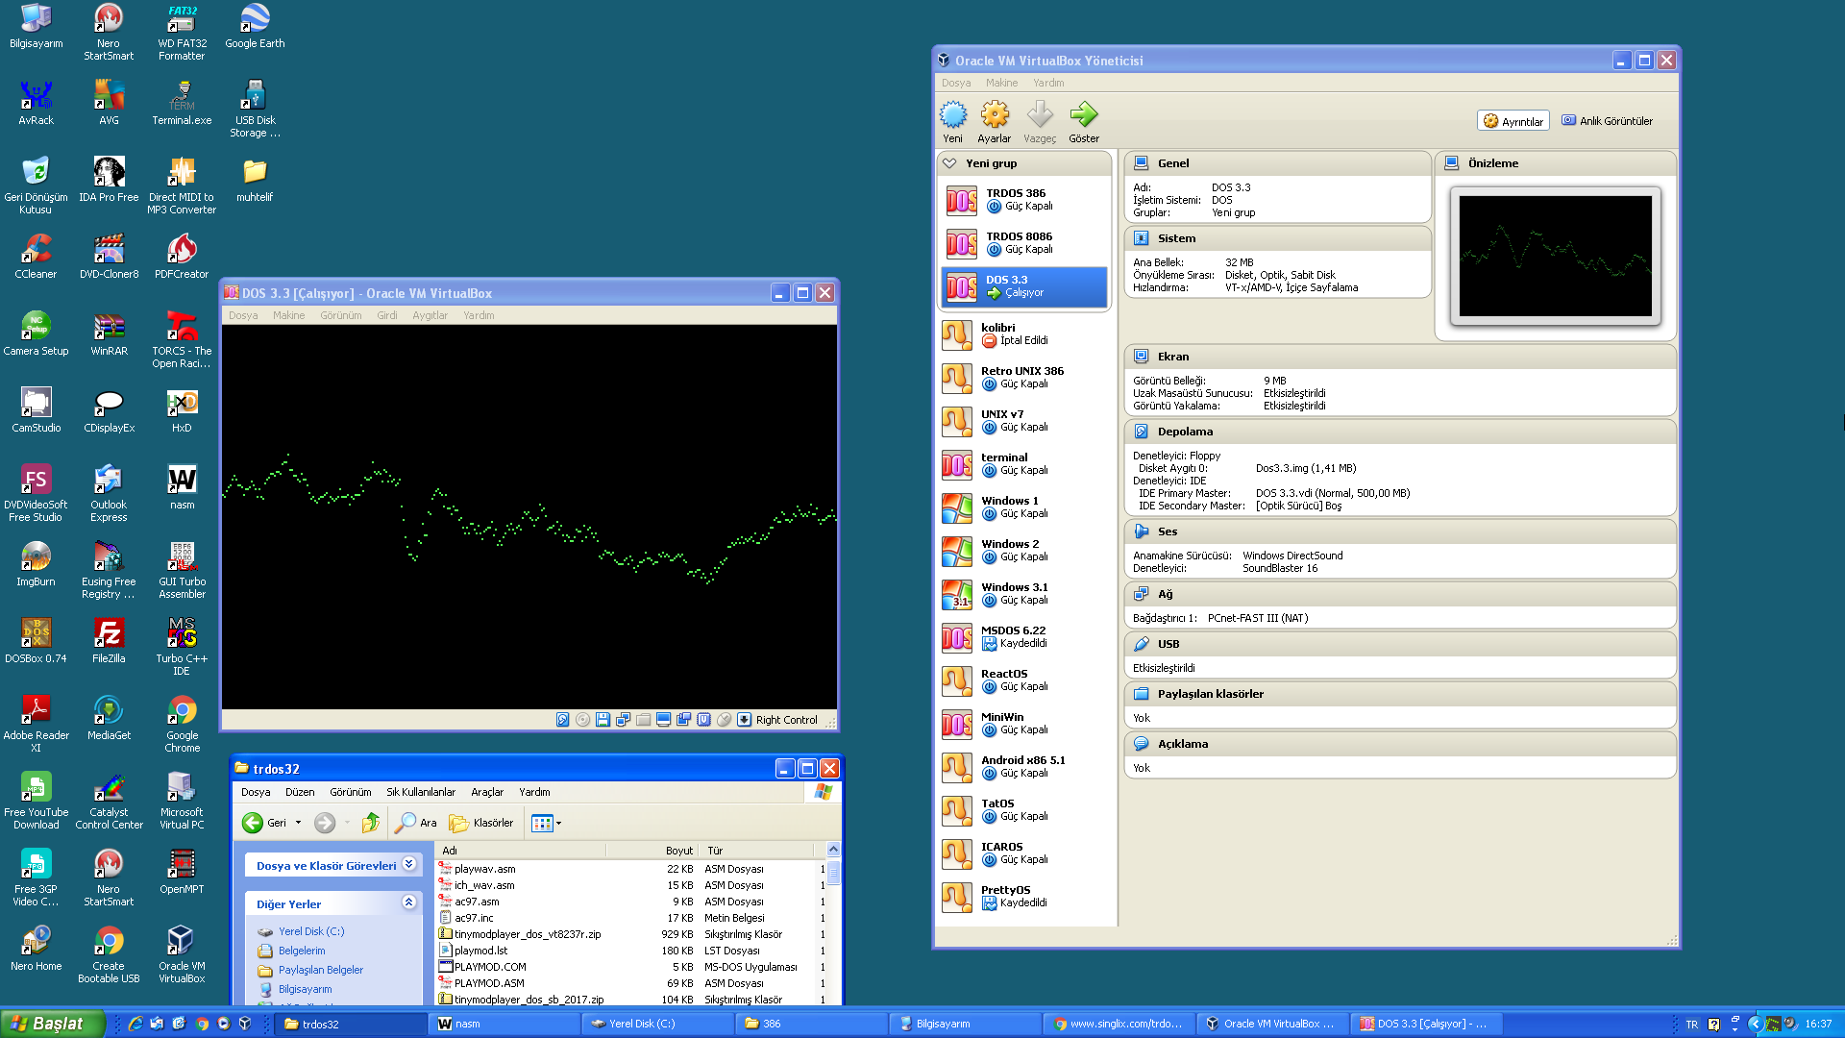The height and width of the screenshot is (1038, 1845).
Task: Select Windows 3.1 virtual machine
Action: pyautogui.click(x=1024, y=594)
